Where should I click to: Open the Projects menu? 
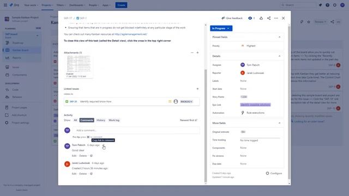tap(47, 5)
